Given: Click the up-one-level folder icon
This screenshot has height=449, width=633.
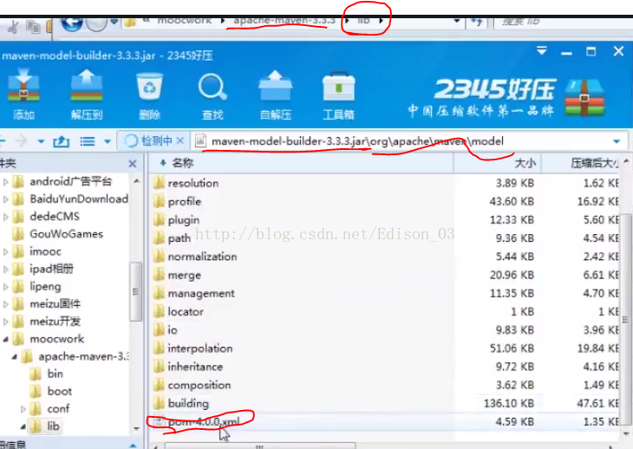Looking at the screenshot, I should (61, 141).
